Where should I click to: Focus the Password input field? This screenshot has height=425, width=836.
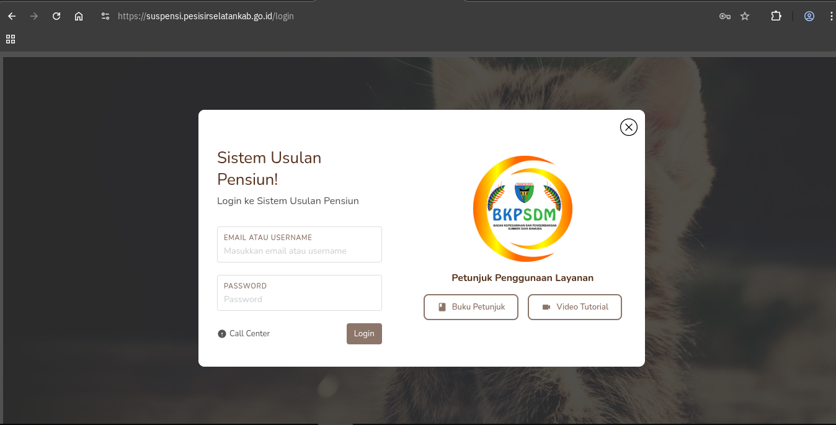tap(300, 293)
